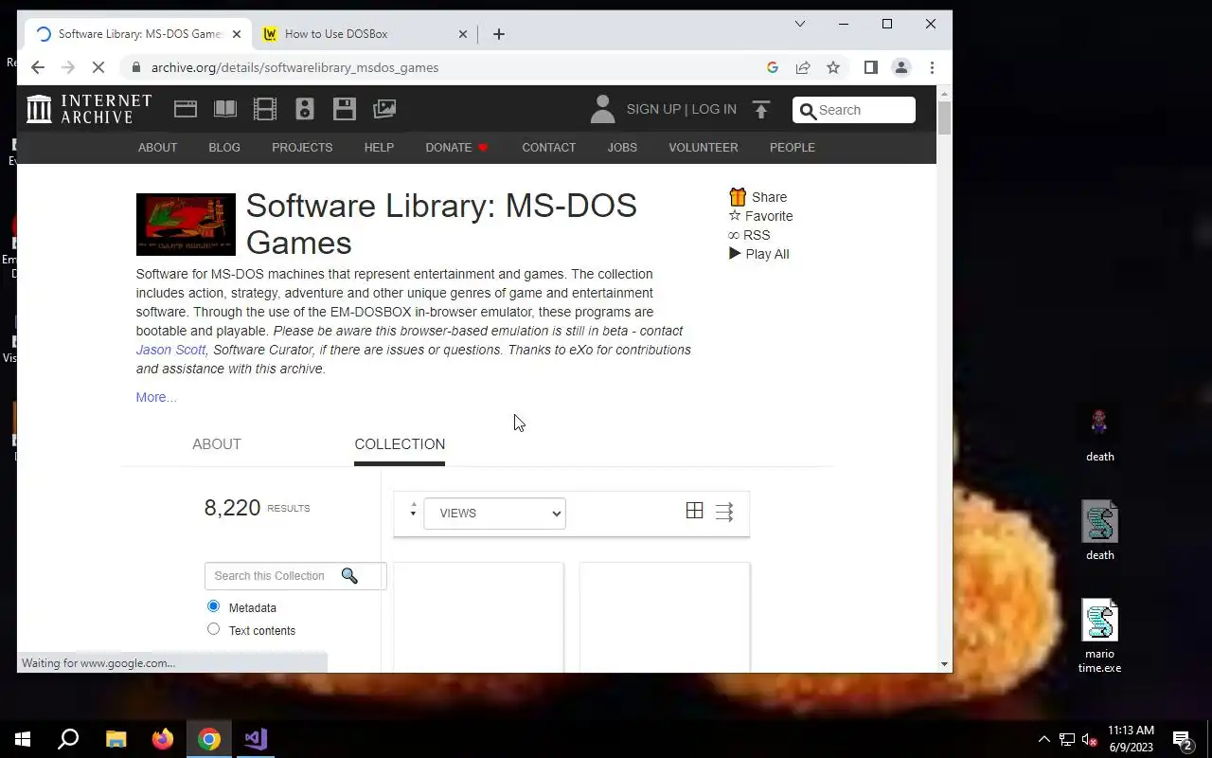This screenshot has width=1212, height=758.
Task: Stop loading the page
Action: (98, 67)
